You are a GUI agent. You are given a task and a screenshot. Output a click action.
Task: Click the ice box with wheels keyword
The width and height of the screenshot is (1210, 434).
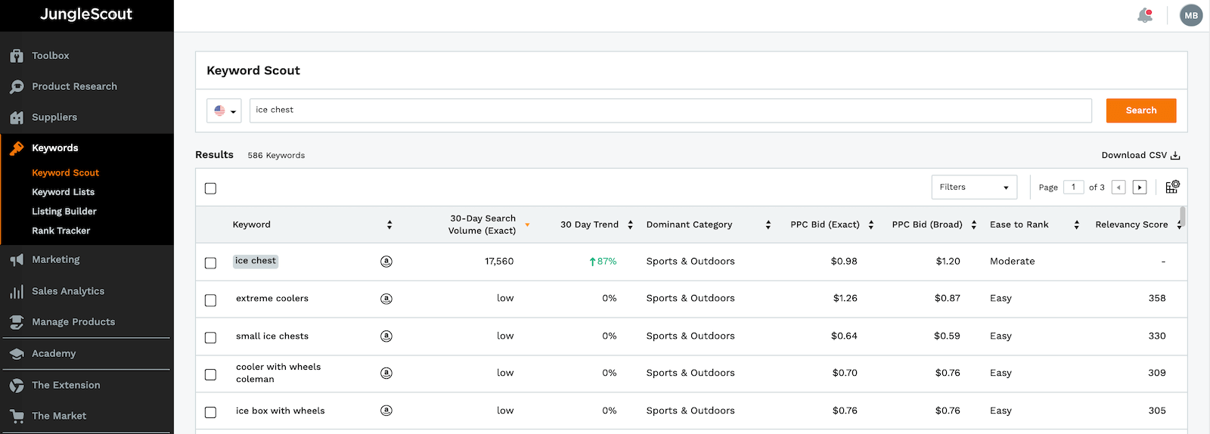(x=281, y=411)
